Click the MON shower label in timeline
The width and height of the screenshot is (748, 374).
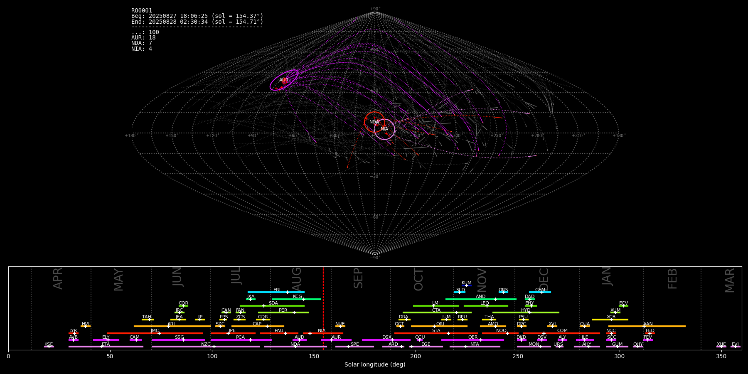point(534,344)
